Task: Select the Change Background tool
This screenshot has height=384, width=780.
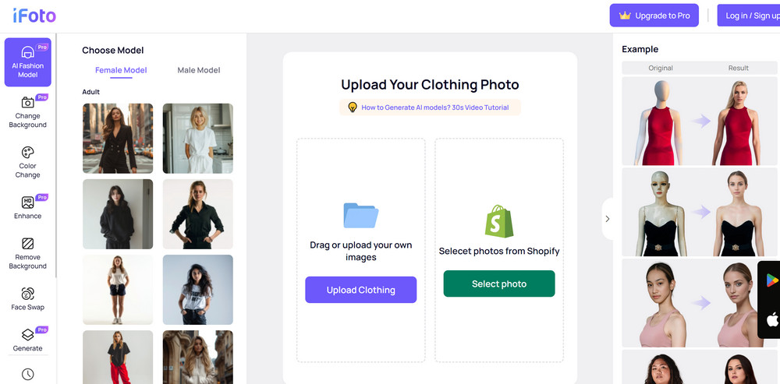Action: 28,113
